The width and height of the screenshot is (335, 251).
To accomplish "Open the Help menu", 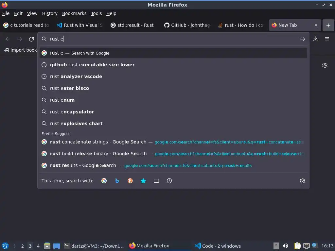I will (x=111, y=13).
